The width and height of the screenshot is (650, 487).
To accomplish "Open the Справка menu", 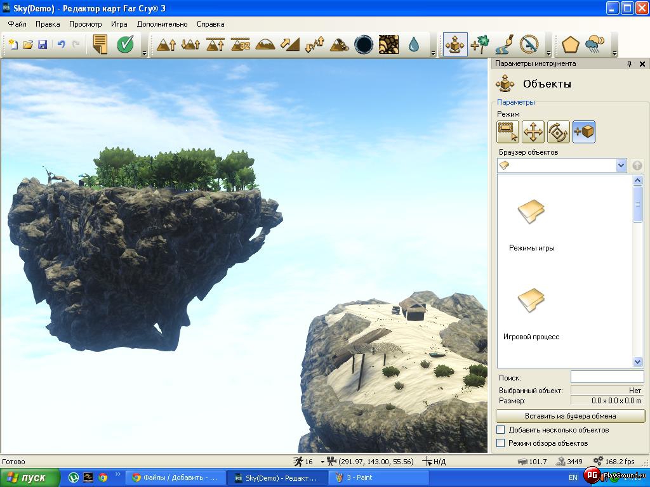I will coord(211,24).
